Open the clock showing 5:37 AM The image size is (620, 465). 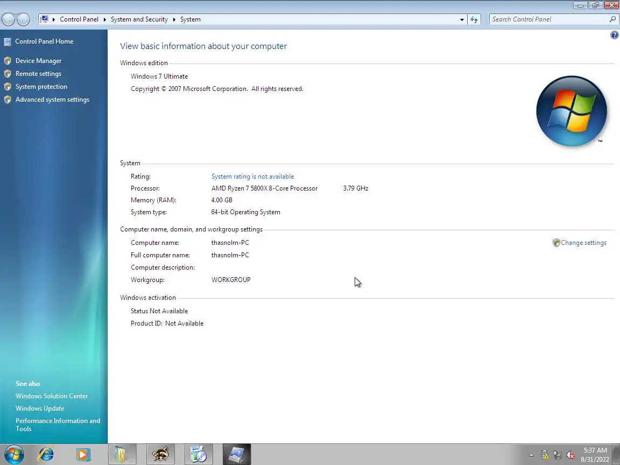coord(595,455)
